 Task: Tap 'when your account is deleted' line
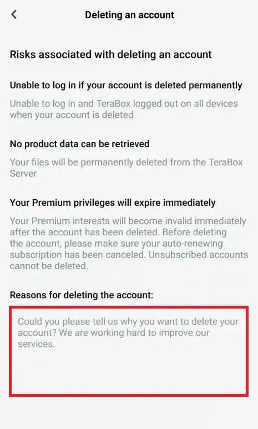[72, 115]
